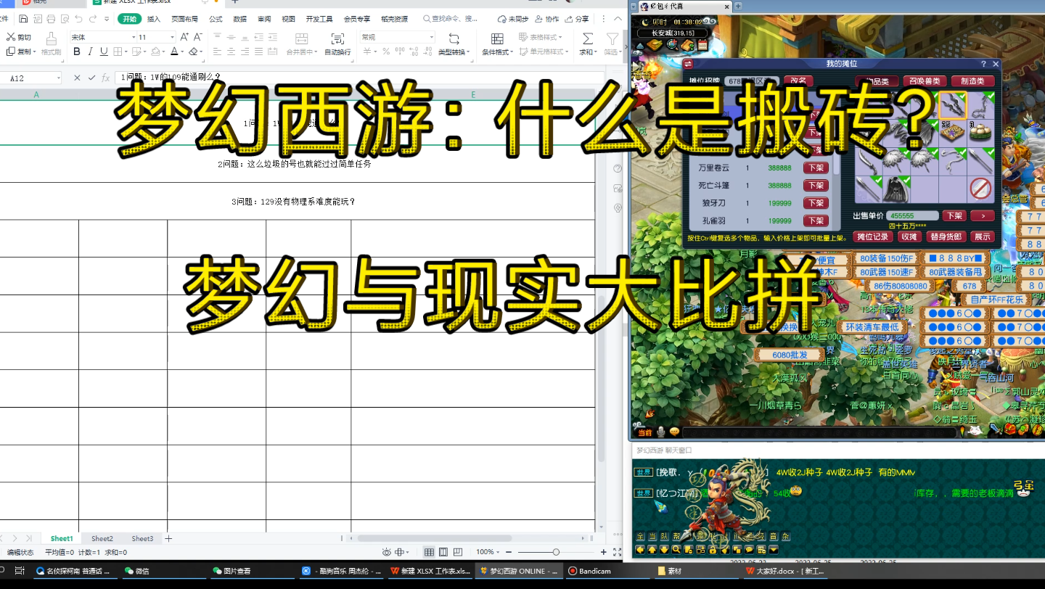
Task: Click the fx insert function icon
Action: [x=106, y=78]
